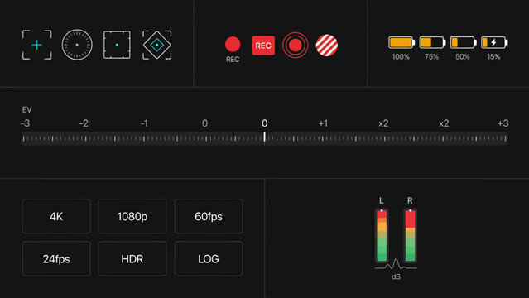Click the L channel label
Screen dimensions: 529x298
(x=382, y=201)
